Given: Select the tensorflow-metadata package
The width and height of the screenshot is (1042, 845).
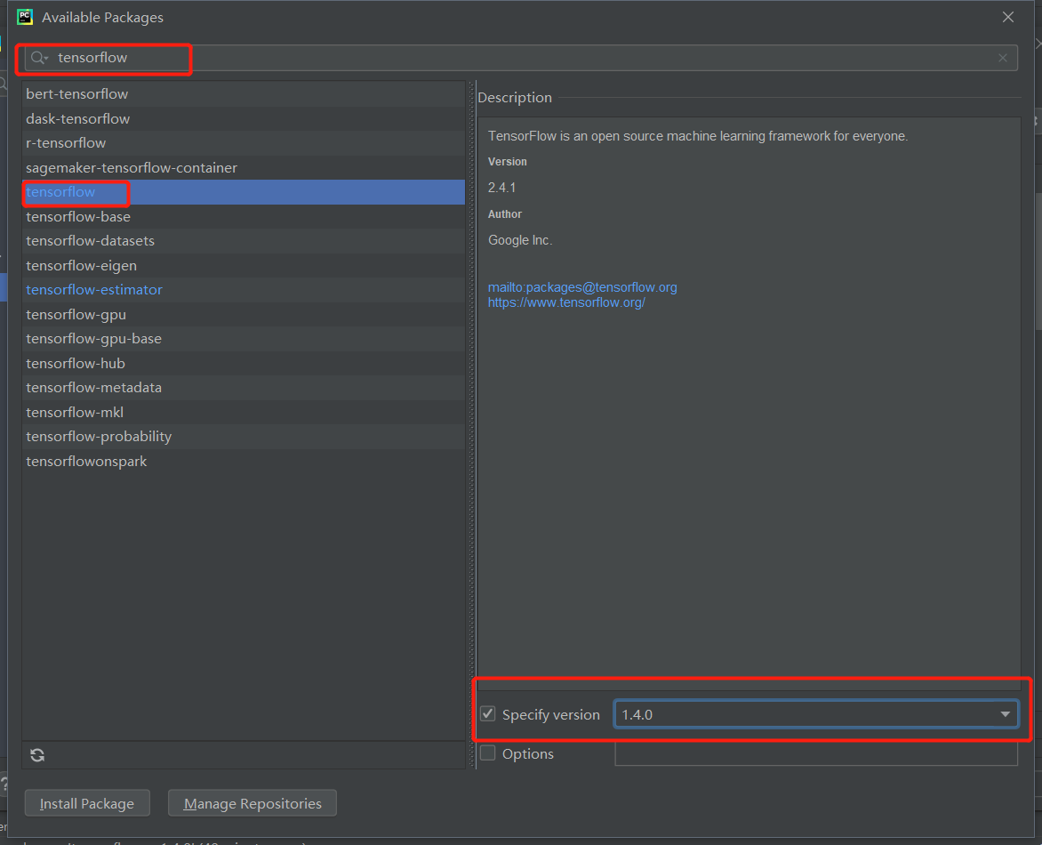Looking at the screenshot, I should (244, 388).
